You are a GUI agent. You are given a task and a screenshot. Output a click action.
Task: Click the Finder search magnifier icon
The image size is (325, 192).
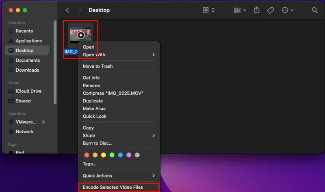(314, 10)
